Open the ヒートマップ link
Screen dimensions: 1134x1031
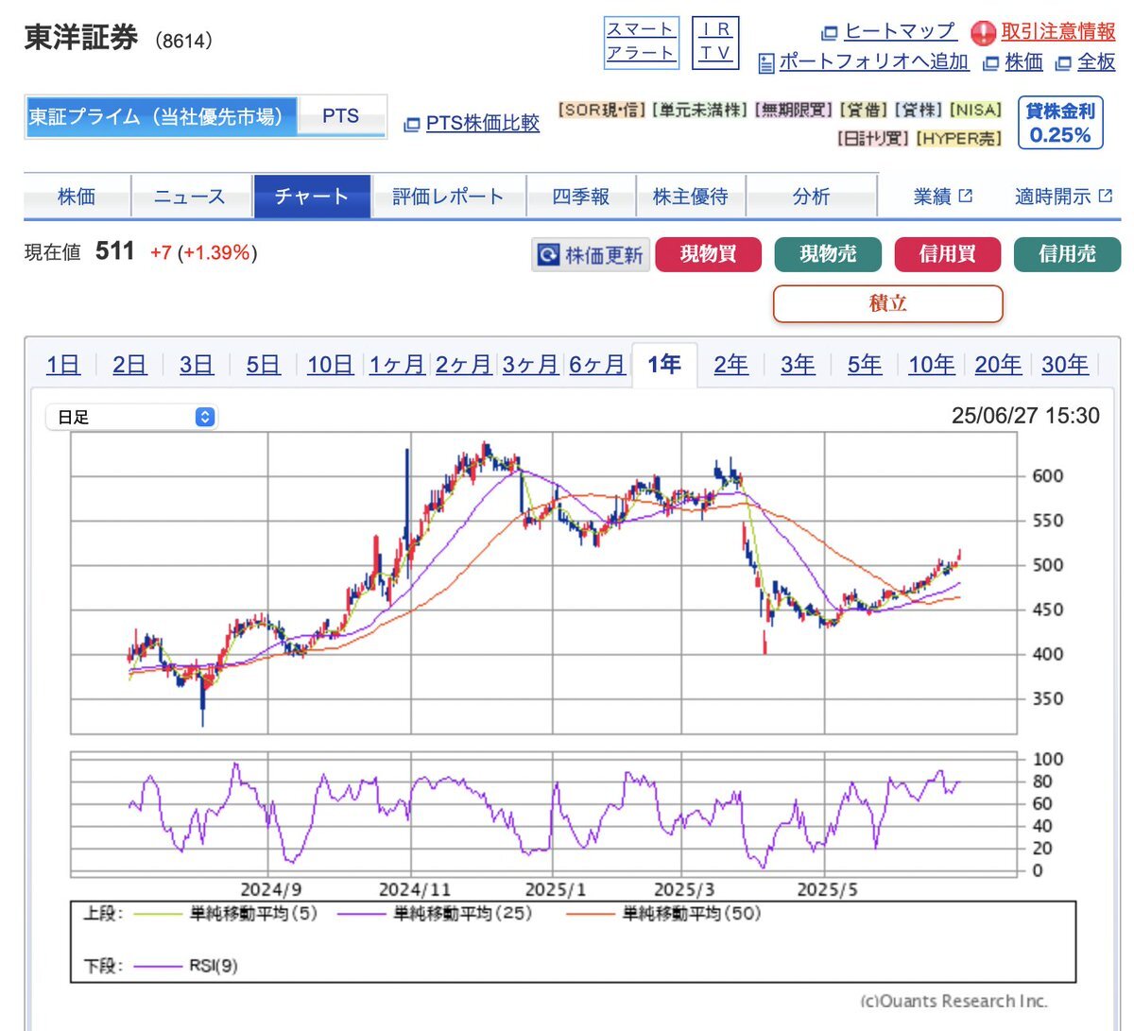[900, 32]
